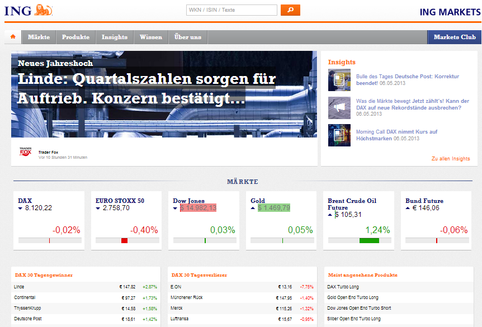Open the Märkte menu

(x=39, y=37)
